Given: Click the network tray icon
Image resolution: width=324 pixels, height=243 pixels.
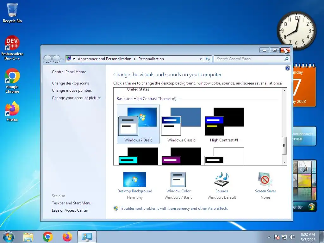Looking at the screenshot, I should point(284,237).
